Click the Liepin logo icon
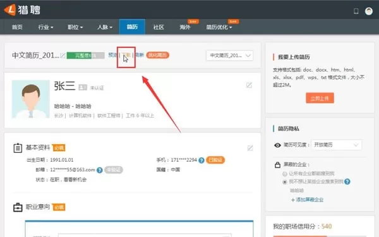 (x=10, y=10)
